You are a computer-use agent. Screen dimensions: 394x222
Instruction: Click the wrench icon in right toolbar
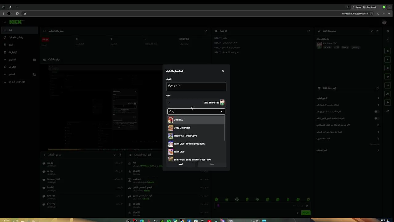click(388, 102)
